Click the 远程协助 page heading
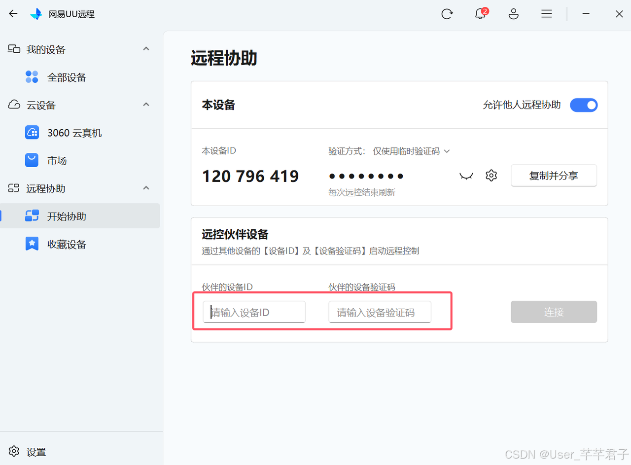631x465 pixels. pyautogui.click(x=224, y=58)
